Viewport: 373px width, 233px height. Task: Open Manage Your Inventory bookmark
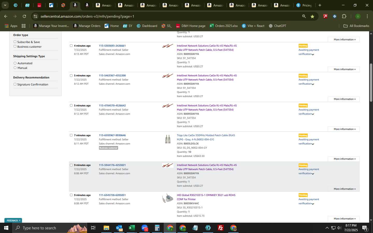pyautogui.click(x=51, y=26)
